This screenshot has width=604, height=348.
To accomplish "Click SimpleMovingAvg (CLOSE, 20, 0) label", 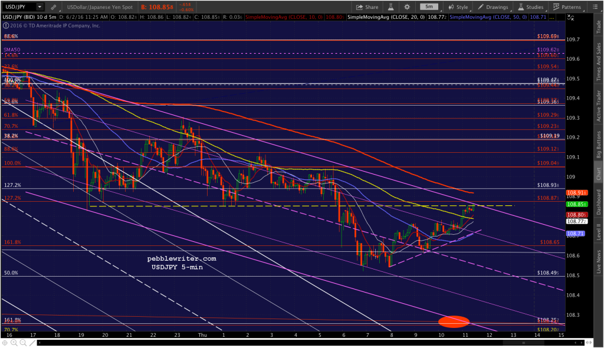I will click(386, 17).
